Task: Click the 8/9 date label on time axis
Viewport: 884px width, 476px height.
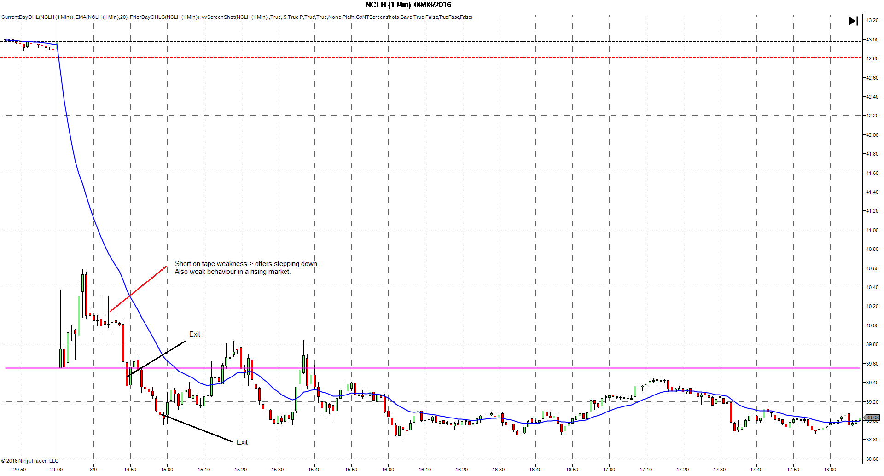Action: pyautogui.click(x=93, y=470)
